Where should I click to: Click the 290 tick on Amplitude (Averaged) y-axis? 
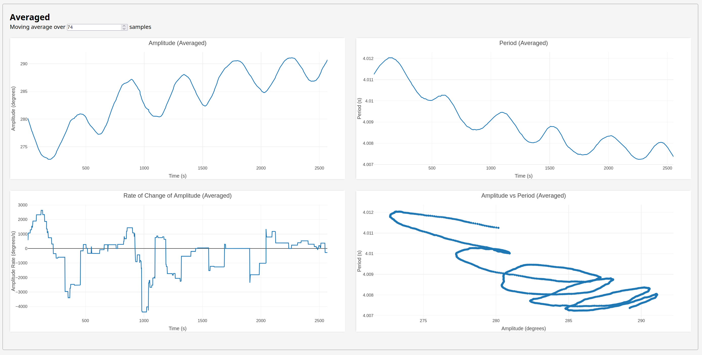(x=24, y=64)
